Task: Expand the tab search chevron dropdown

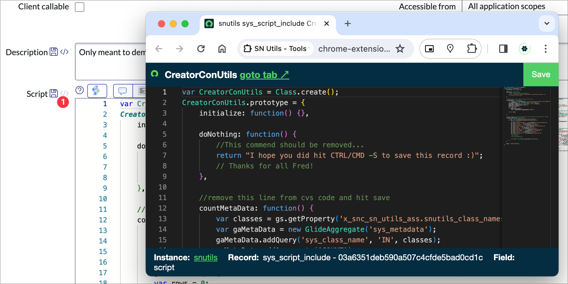Action: pyautogui.click(x=547, y=23)
